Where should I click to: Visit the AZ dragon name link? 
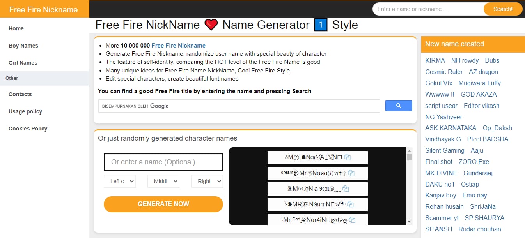point(484,72)
